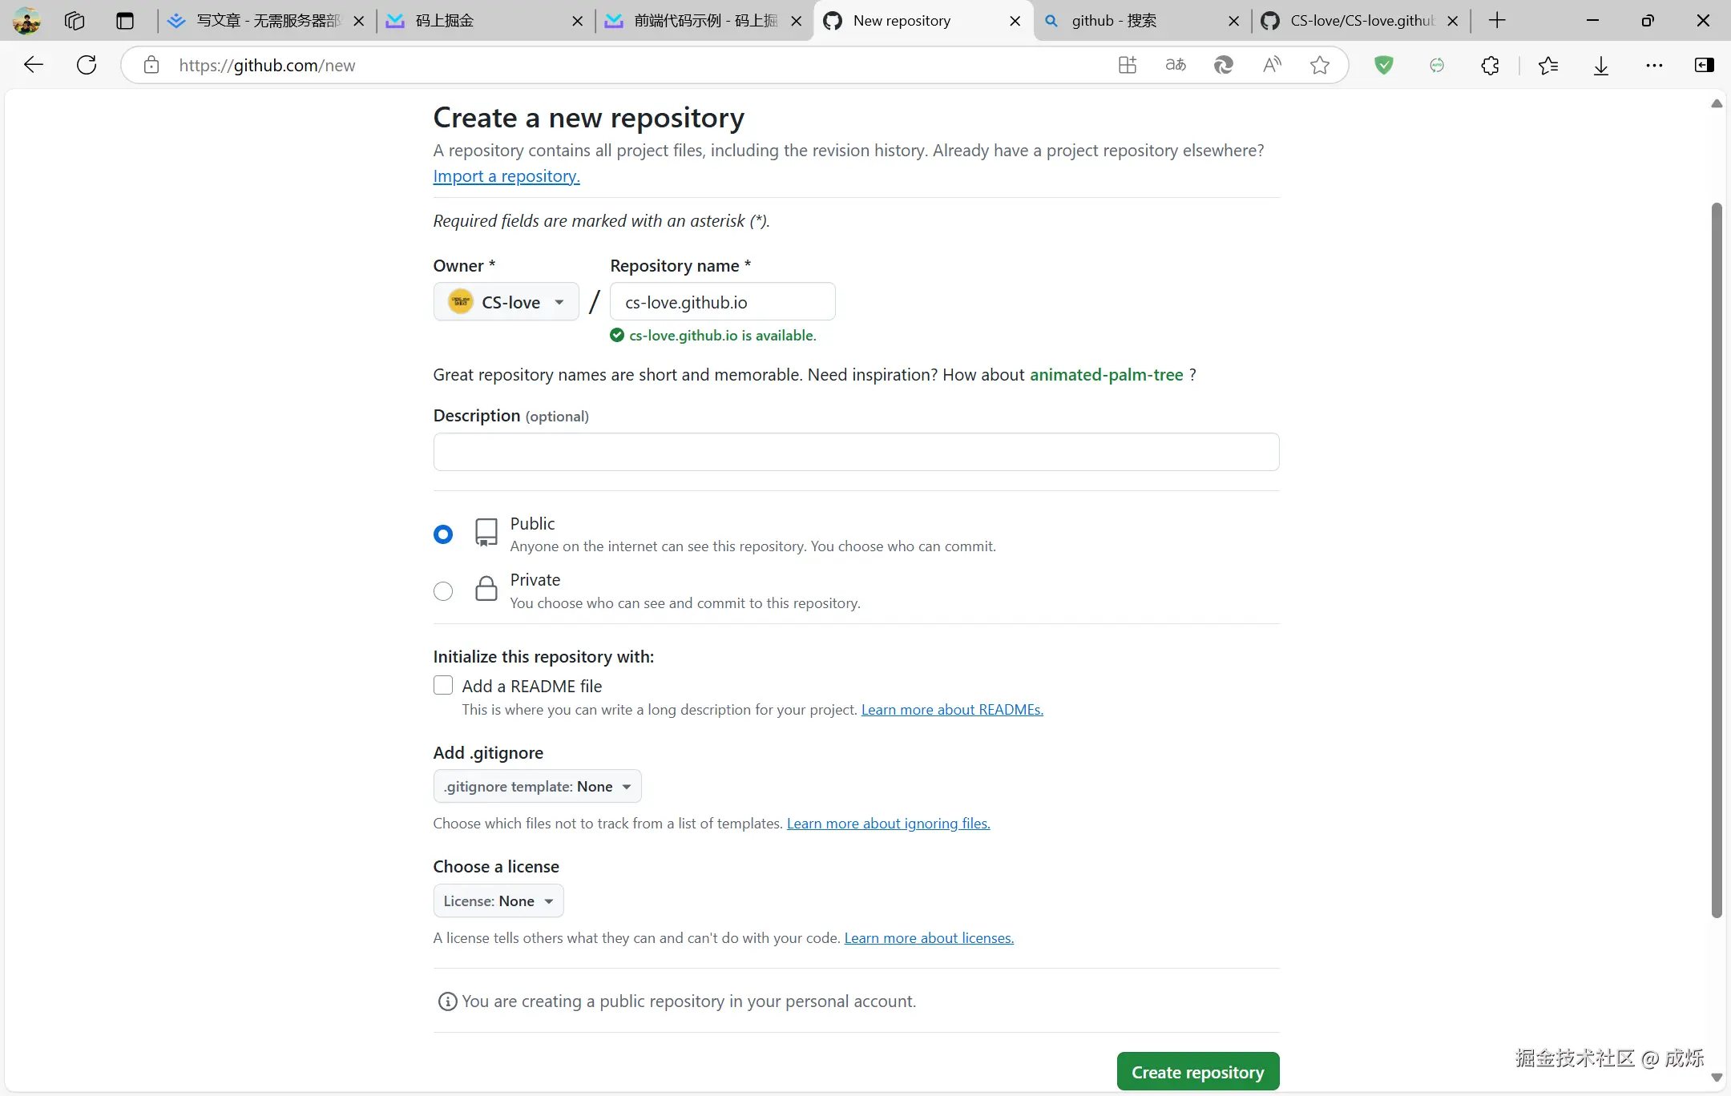This screenshot has width=1731, height=1096.
Task: Start Read aloud for the page
Action: pyautogui.click(x=1272, y=65)
